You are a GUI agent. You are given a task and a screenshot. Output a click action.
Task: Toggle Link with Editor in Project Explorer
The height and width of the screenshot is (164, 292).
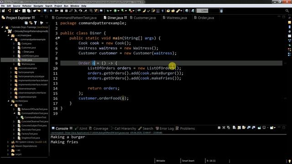[x=31, y=23]
